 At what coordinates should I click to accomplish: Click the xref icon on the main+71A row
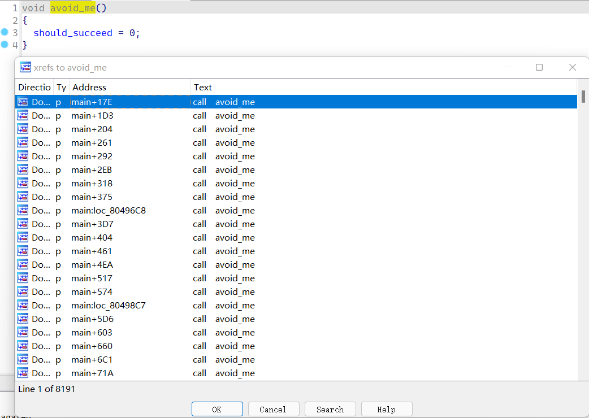coord(23,373)
